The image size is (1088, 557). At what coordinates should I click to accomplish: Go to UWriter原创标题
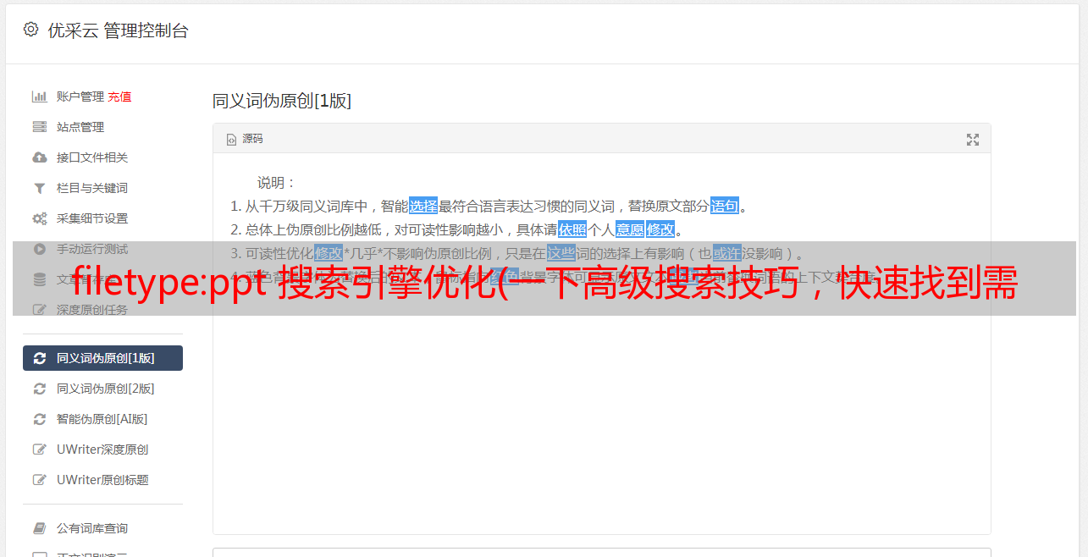tap(102, 480)
